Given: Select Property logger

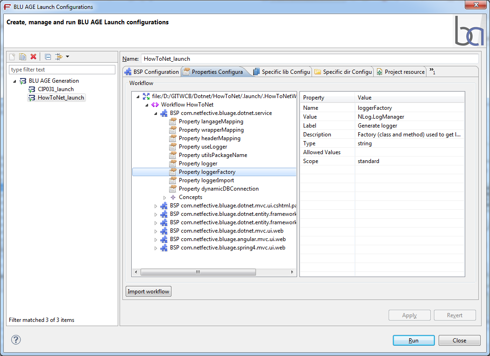Looking at the screenshot, I should (x=198, y=164).
